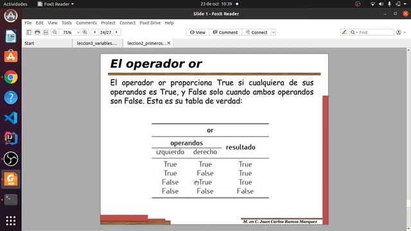
Task: Open the Help icon in dock
Action: coord(11,98)
